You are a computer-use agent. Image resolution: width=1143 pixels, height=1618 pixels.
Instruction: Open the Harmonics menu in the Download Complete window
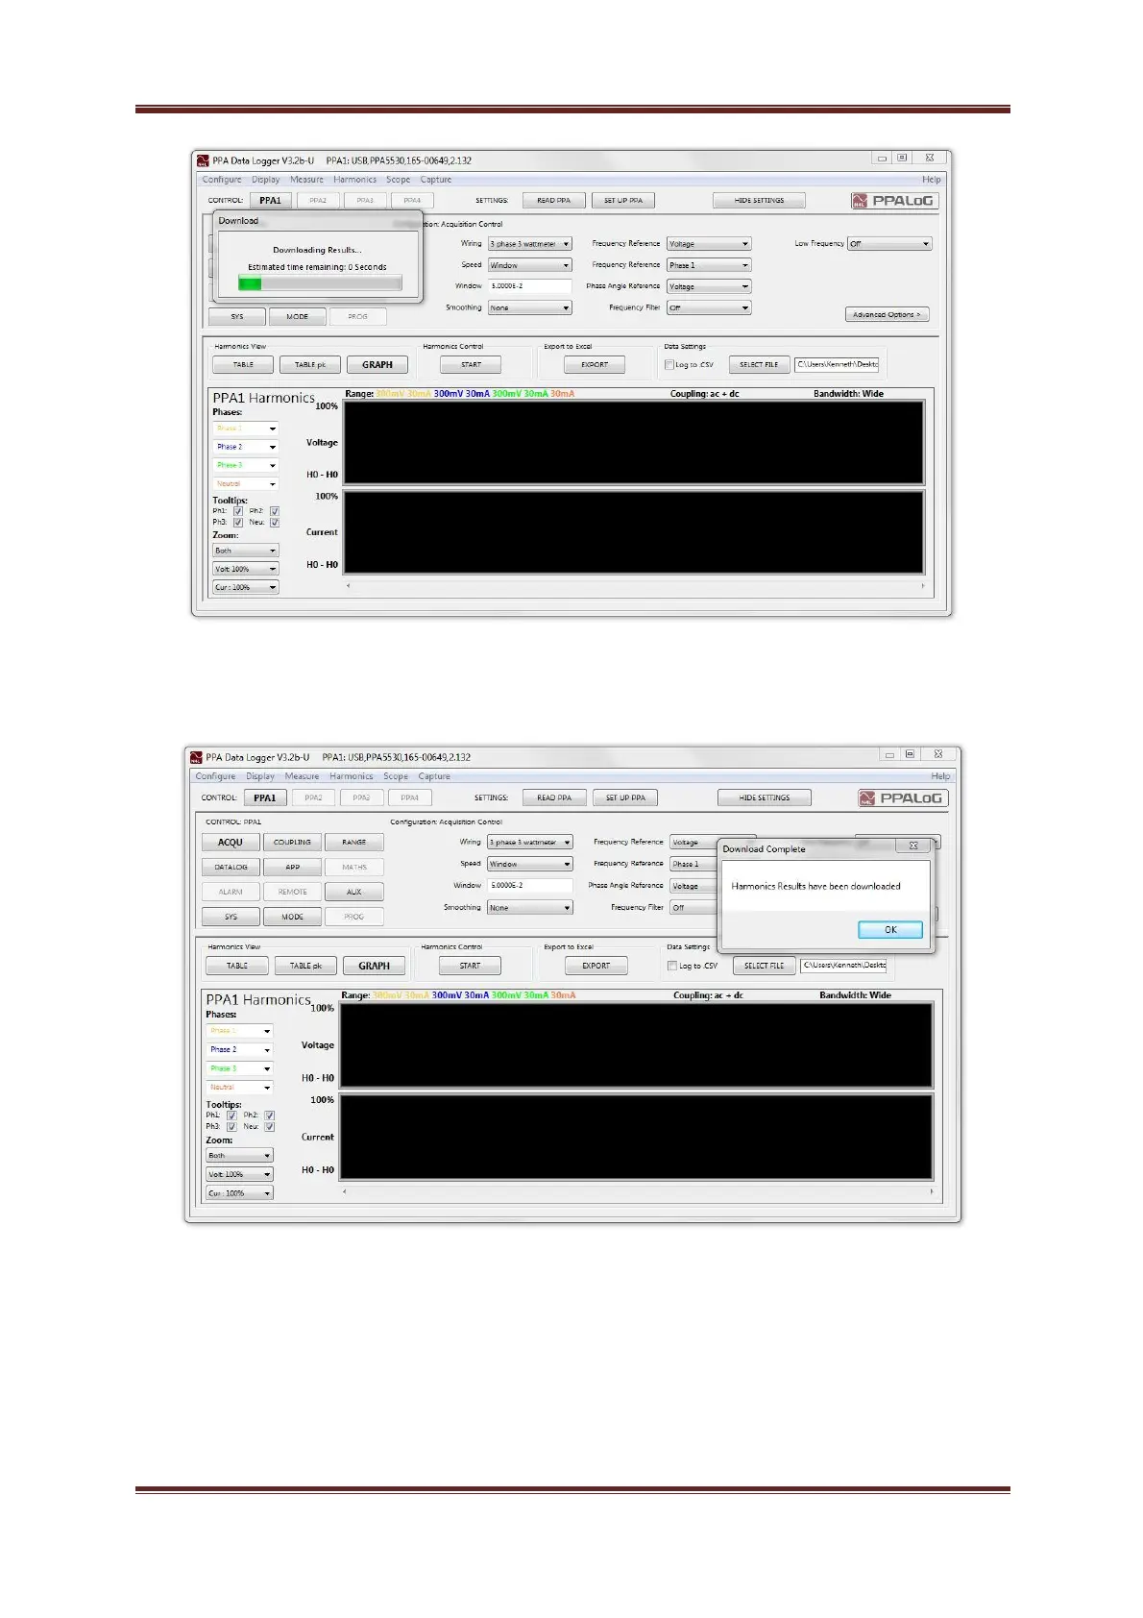coord(352,776)
